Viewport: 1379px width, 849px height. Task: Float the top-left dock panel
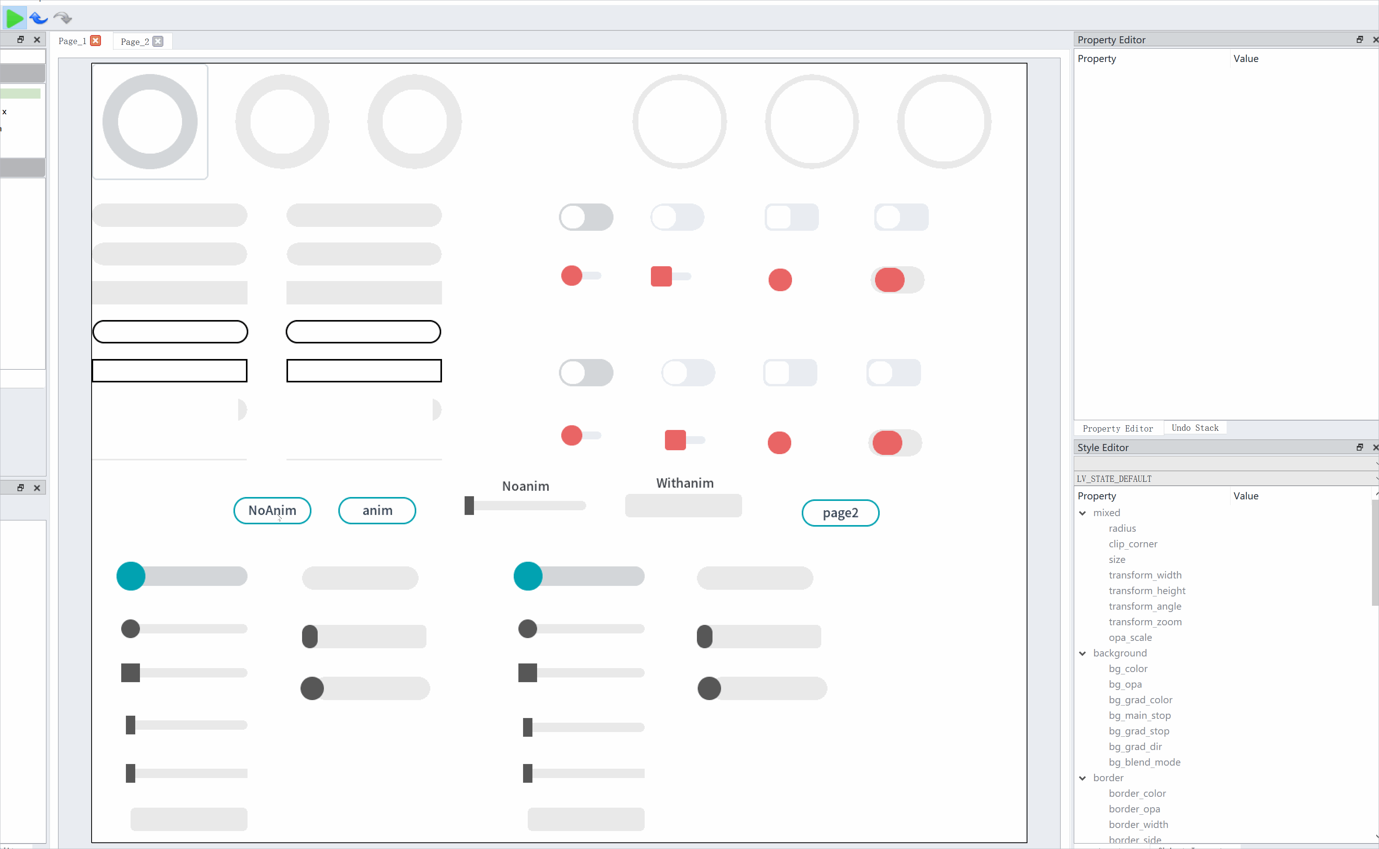point(21,39)
